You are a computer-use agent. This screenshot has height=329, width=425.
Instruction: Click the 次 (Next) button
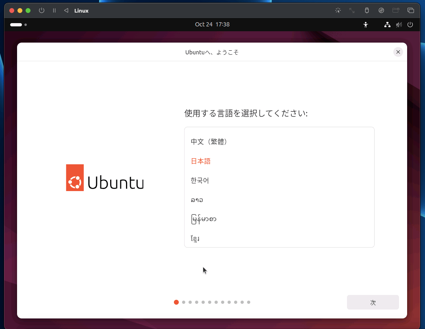tap(373, 302)
